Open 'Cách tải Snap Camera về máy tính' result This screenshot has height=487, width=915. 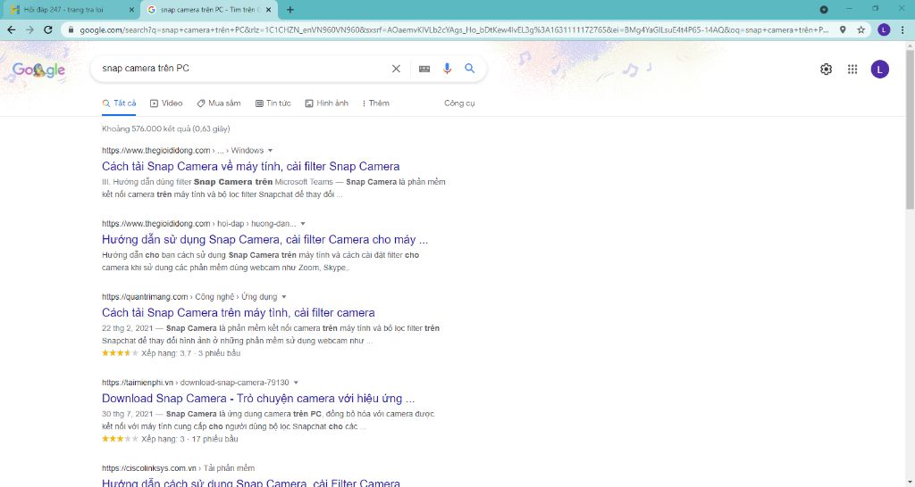coord(251,167)
